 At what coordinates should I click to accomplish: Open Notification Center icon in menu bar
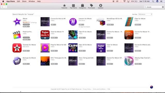(x=161, y=1)
